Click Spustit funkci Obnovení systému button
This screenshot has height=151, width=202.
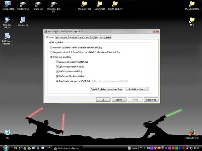coord(107,89)
